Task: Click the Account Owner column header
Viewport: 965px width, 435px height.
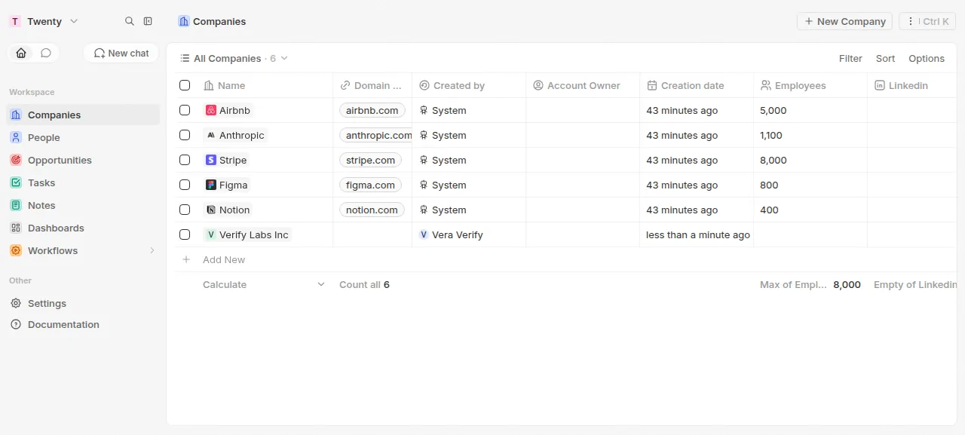Action: [583, 85]
